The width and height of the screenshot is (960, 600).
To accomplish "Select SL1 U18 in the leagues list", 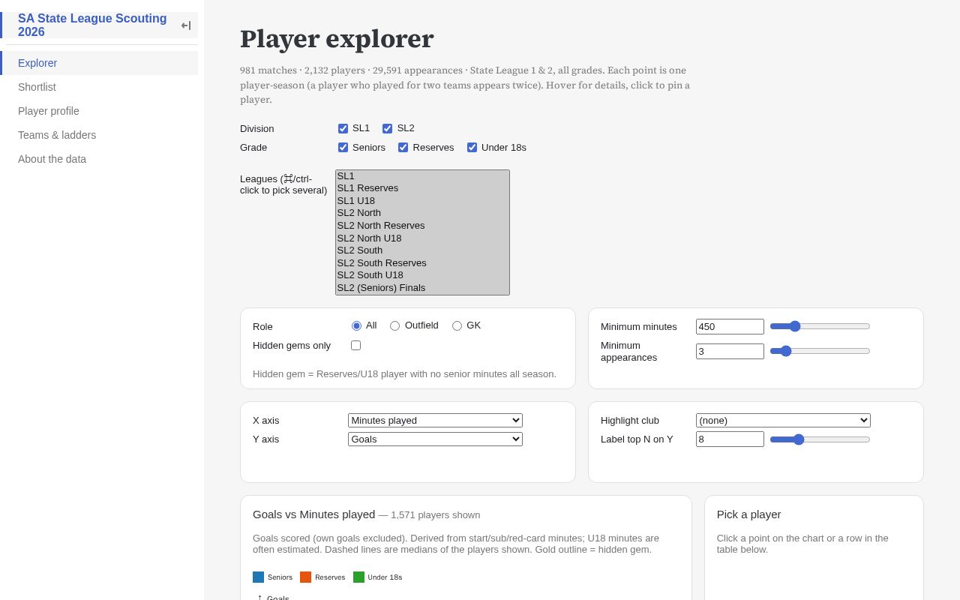I will (x=422, y=201).
